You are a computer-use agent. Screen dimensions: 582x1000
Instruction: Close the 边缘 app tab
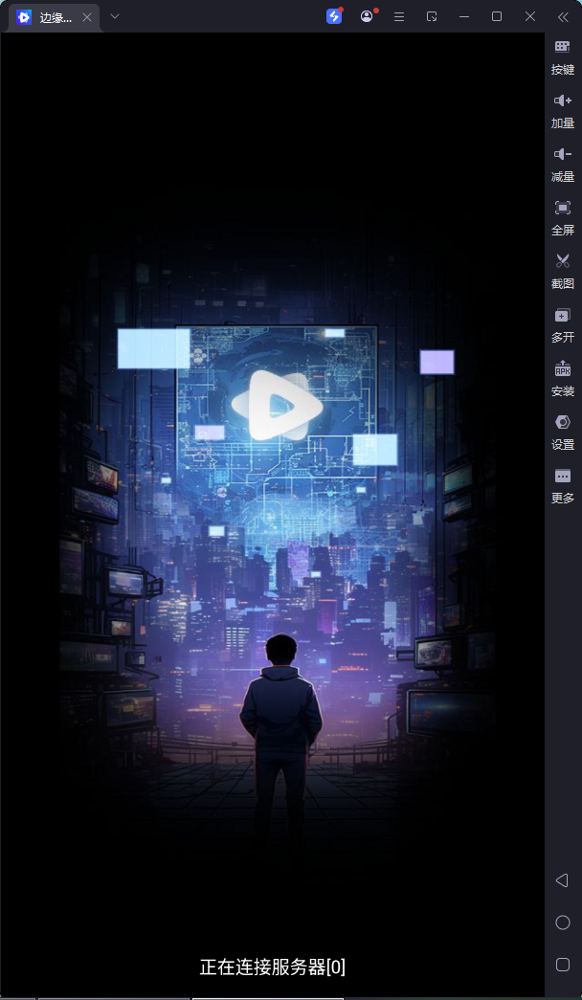click(87, 17)
